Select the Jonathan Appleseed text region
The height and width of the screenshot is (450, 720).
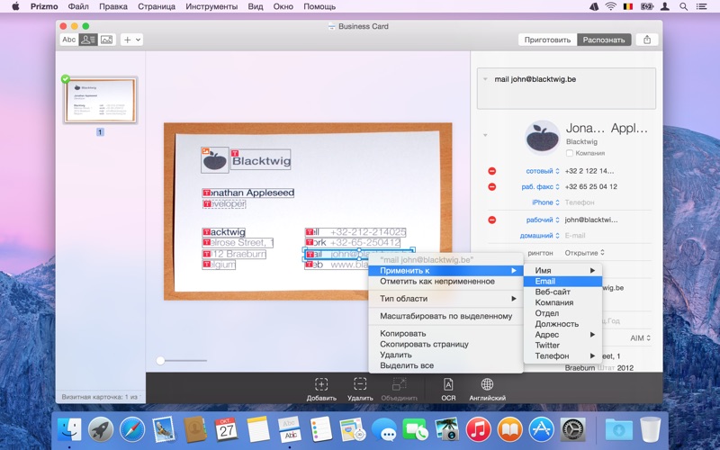pos(248,193)
